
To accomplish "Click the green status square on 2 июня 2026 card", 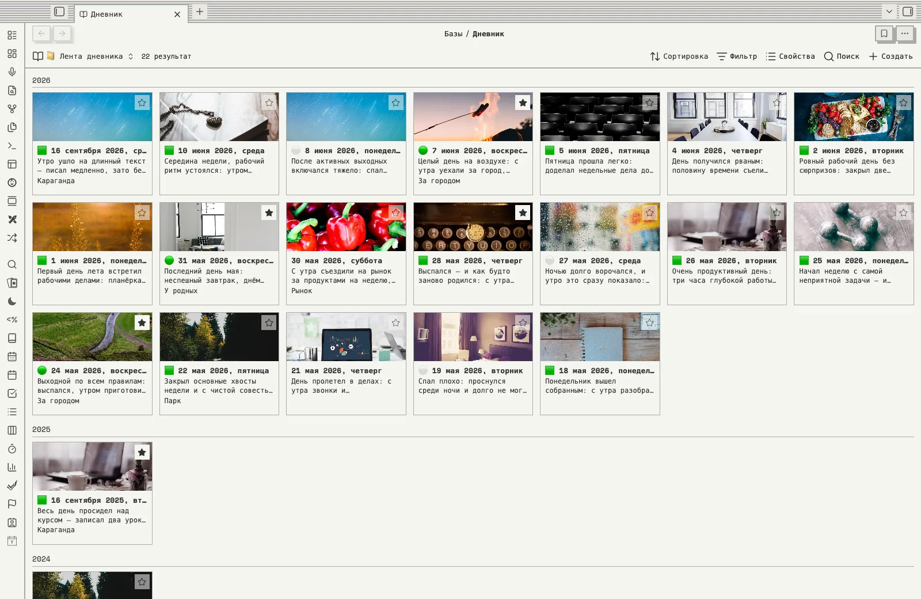I will pyautogui.click(x=804, y=150).
